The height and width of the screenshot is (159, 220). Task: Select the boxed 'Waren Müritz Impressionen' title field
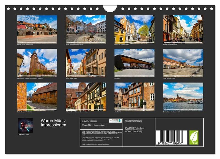[101, 126]
